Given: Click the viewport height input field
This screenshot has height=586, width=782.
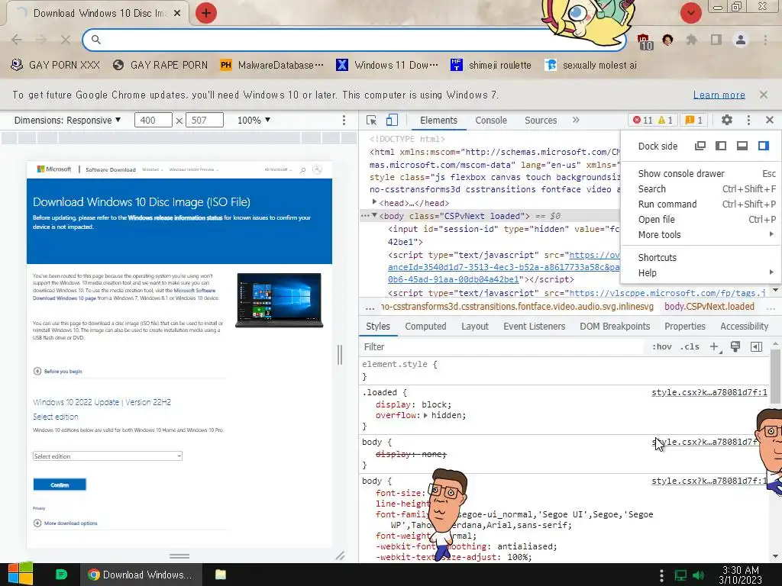Looking at the screenshot, I should (205, 120).
